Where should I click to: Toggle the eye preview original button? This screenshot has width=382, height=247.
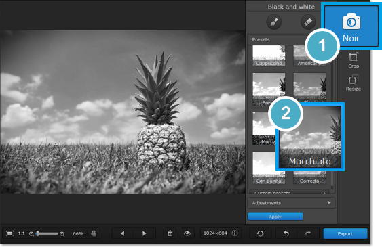[x=187, y=233]
